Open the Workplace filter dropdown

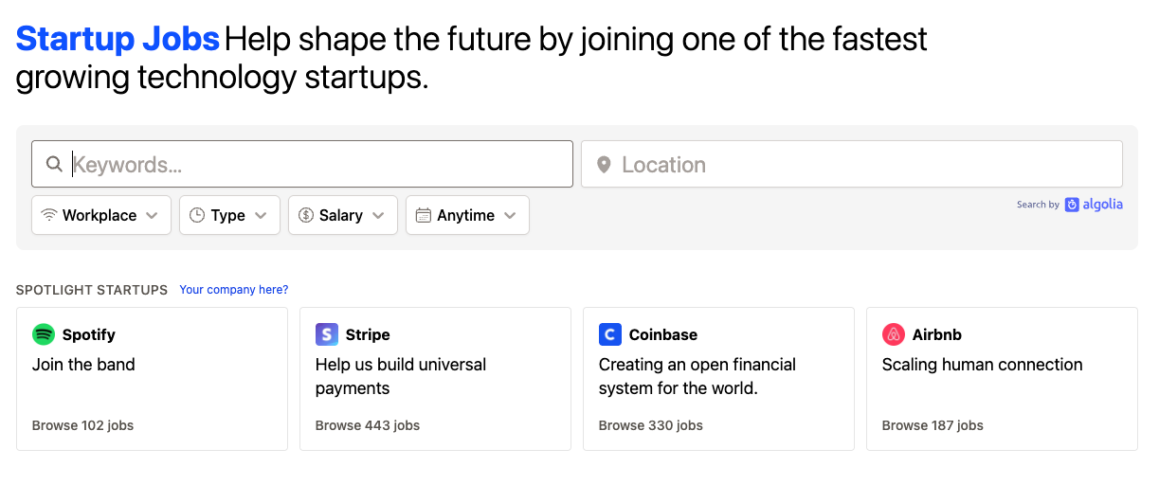[x=101, y=215]
